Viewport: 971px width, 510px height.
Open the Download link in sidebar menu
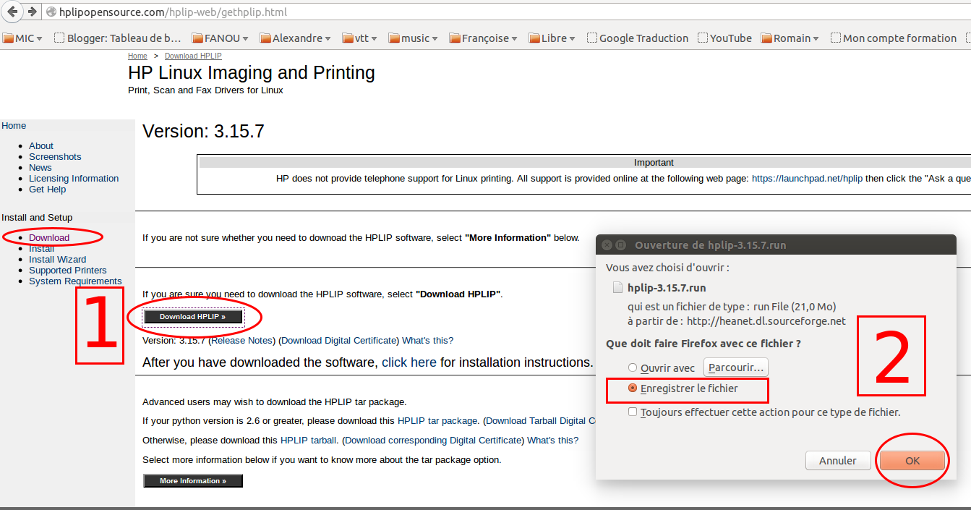[x=49, y=237]
